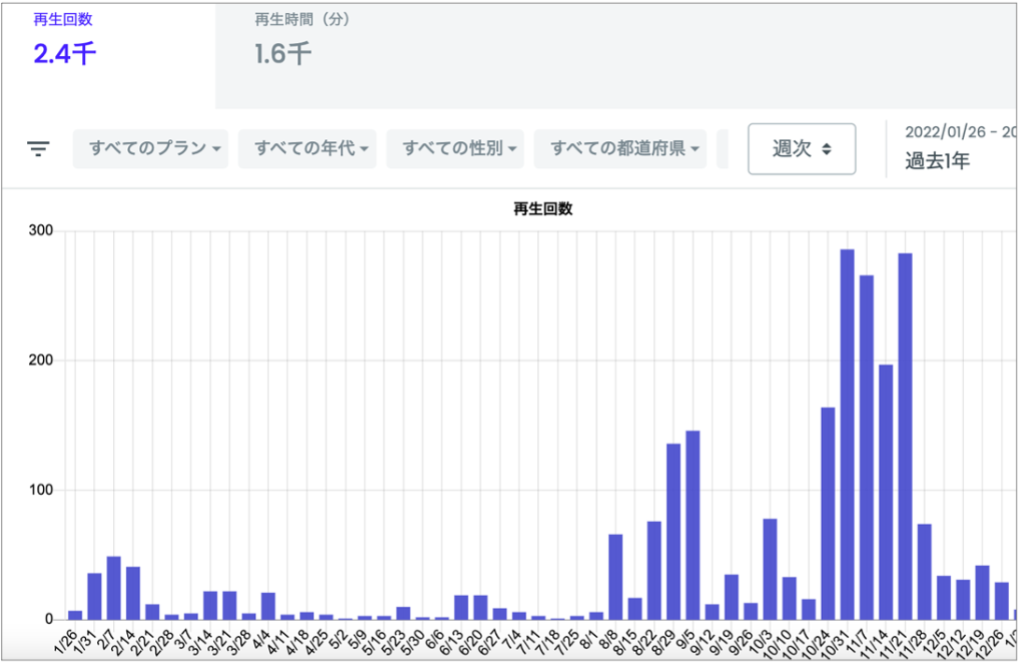Expand the すべての年代 dropdown

coord(307,149)
